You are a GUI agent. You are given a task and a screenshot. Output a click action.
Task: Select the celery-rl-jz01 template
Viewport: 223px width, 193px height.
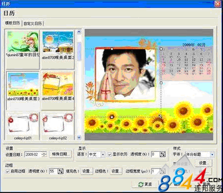coord(23,126)
